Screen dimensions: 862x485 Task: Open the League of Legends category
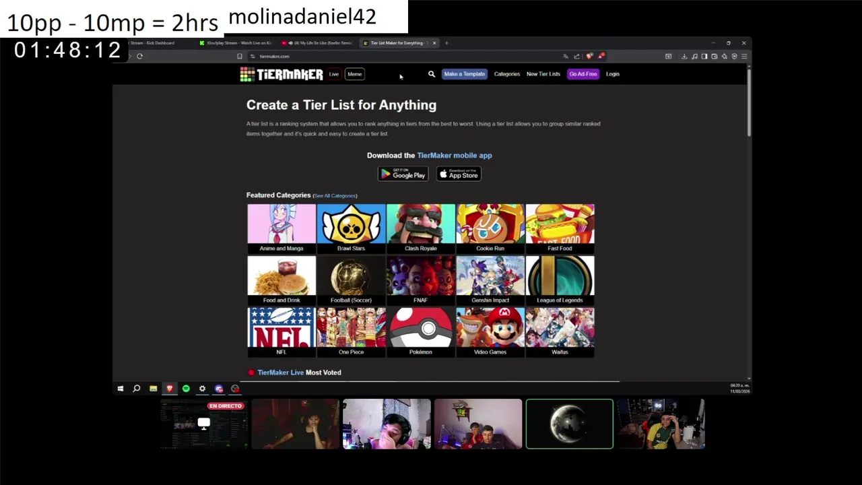pyautogui.click(x=560, y=280)
